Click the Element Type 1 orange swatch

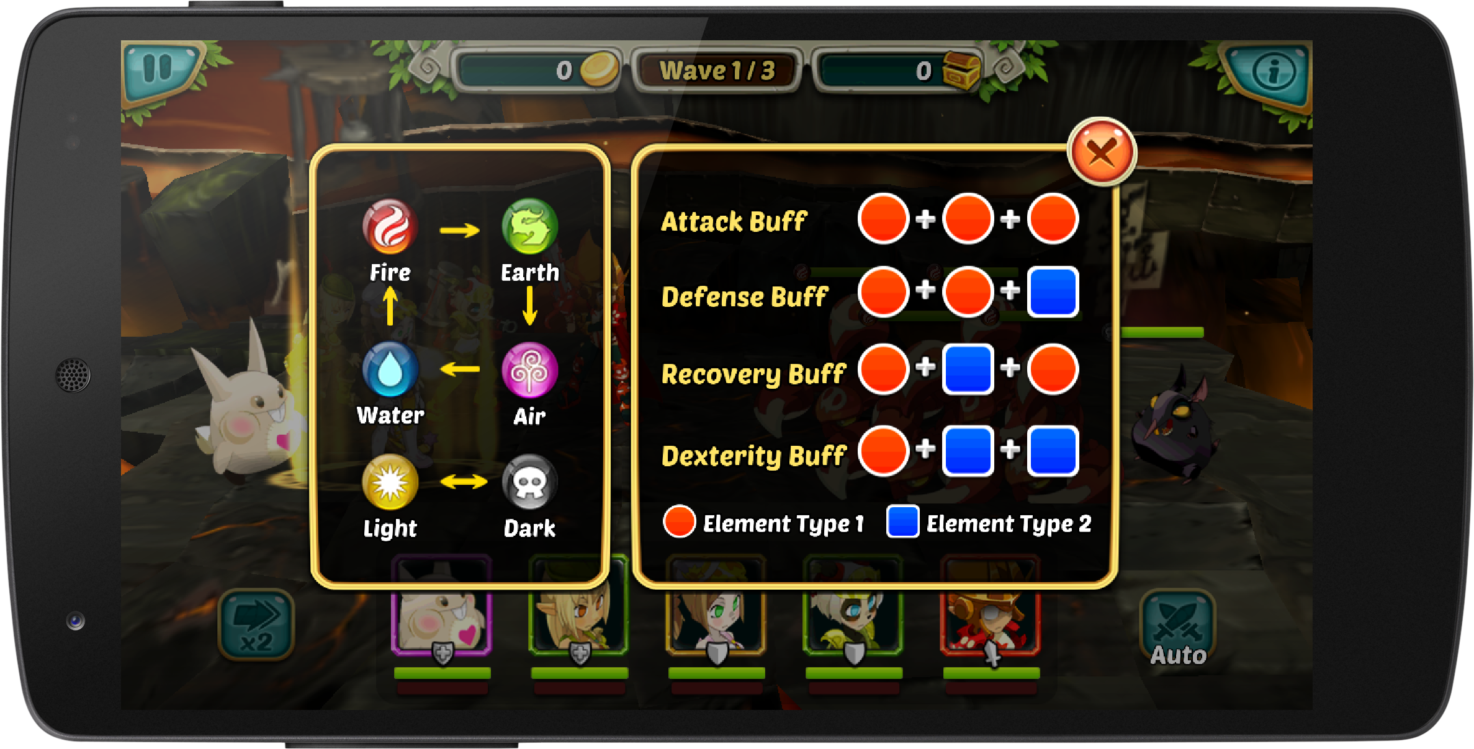tap(679, 521)
